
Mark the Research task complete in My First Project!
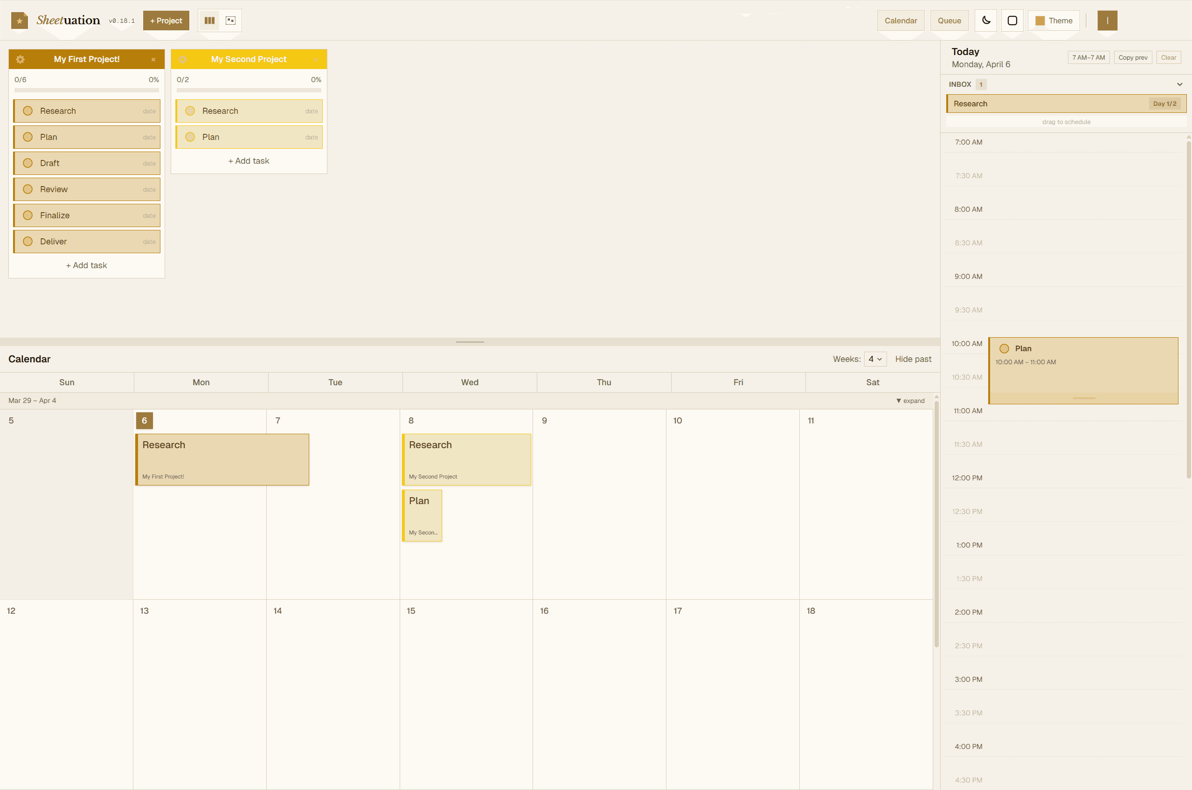click(x=28, y=111)
